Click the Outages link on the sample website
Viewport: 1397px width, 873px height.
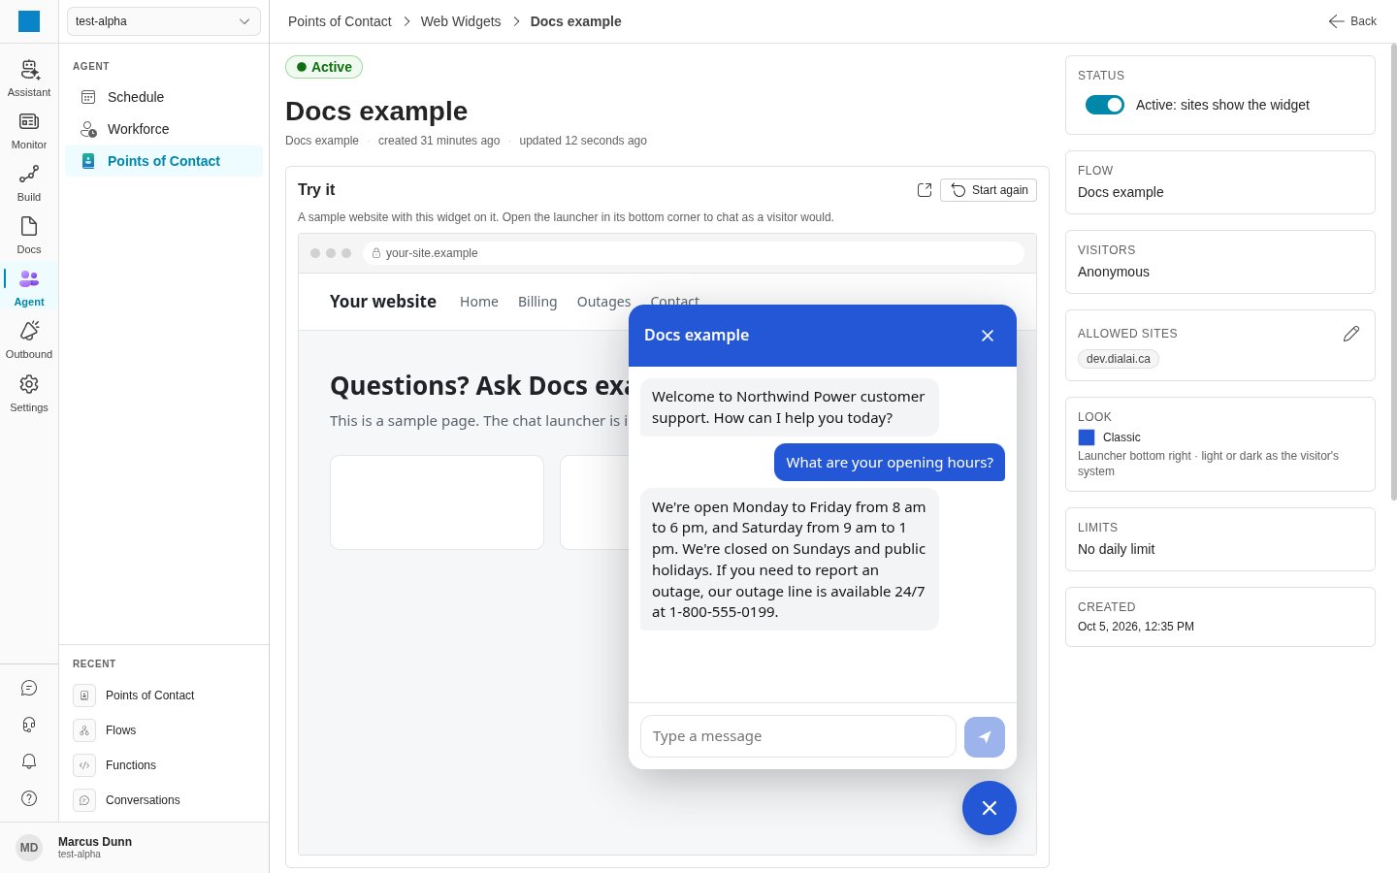[603, 302]
